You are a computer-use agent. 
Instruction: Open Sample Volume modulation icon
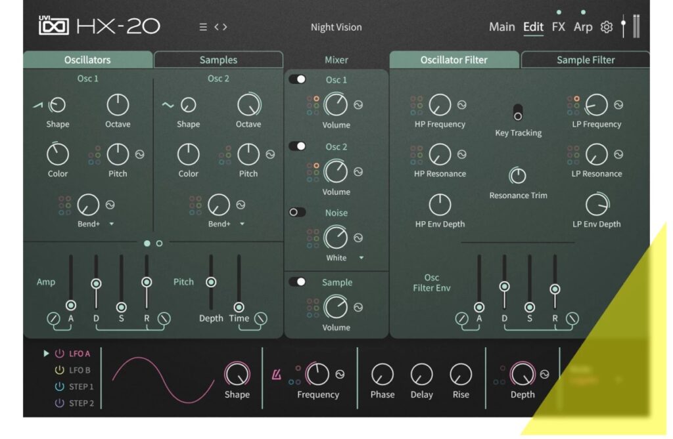coord(358,307)
